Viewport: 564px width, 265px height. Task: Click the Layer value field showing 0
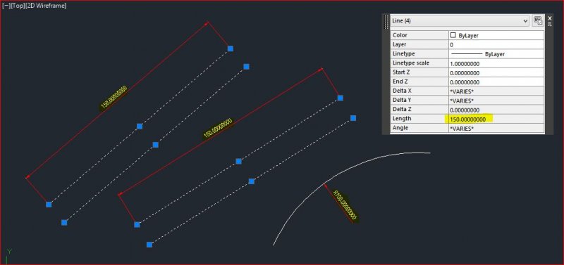click(x=496, y=44)
